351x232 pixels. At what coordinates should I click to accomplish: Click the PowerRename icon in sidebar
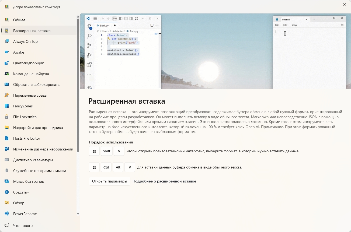(x=7, y=214)
